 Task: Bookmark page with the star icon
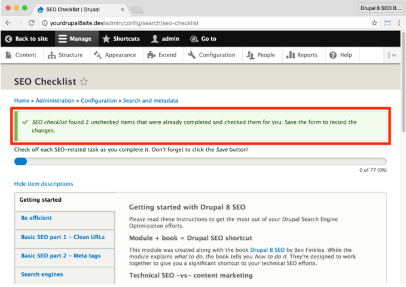[x=374, y=23]
